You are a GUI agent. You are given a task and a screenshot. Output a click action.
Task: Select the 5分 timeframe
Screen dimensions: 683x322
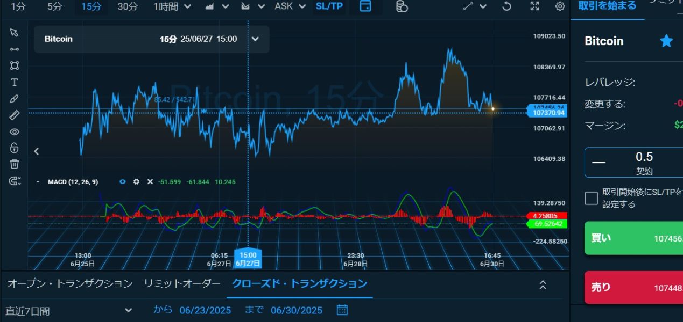tap(54, 6)
